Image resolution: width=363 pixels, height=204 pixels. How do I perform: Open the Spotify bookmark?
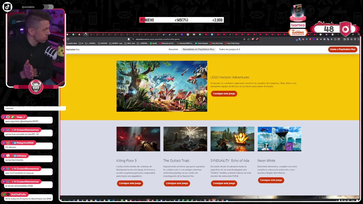click(x=153, y=43)
